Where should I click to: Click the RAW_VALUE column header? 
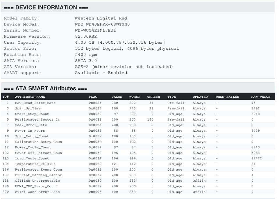click(x=261, y=97)
